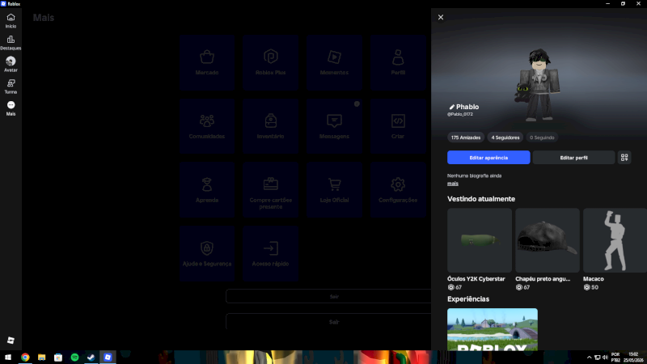Open the Loja Oficial tile
The height and width of the screenshot is (364, 647).
point(334,190)
